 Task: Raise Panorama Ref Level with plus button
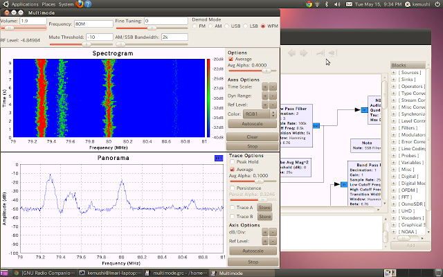[x=264, y=242]
